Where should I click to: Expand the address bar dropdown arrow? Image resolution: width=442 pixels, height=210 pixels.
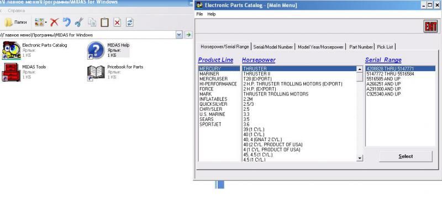179,35
